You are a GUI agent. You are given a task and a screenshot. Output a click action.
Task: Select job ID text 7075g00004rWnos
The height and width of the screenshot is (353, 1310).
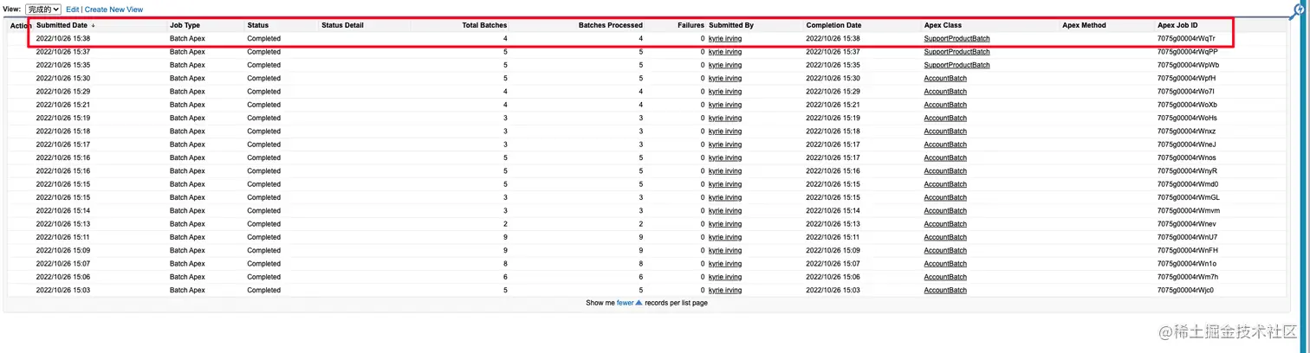point(1187,158)
